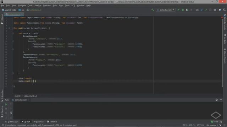Open the Navigate menu
Viewport: 227px width, 127px height.
click(x=22, y=6)
